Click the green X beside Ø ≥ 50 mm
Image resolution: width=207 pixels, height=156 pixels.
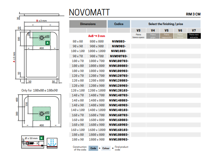(41, 138)
